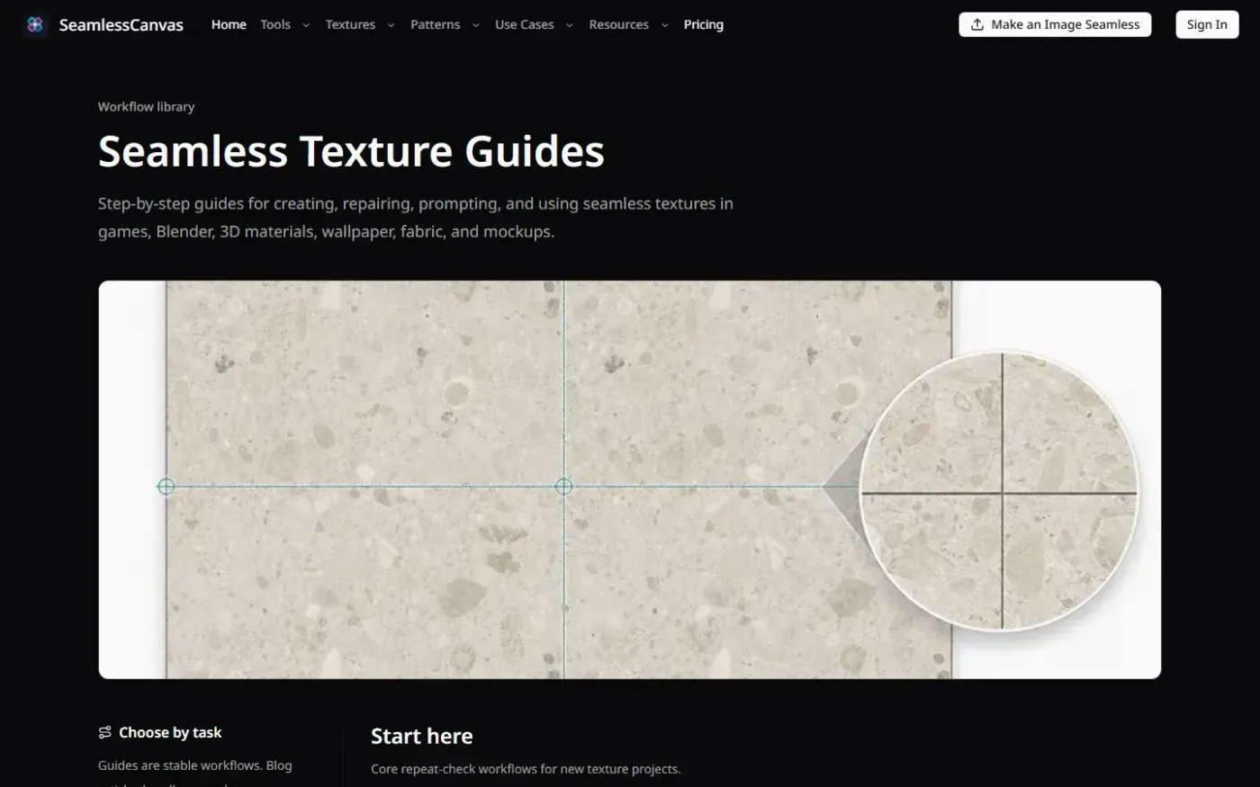Click the SeamlessCanvas logo icon

pyautogui.click(x=35, y=24)
